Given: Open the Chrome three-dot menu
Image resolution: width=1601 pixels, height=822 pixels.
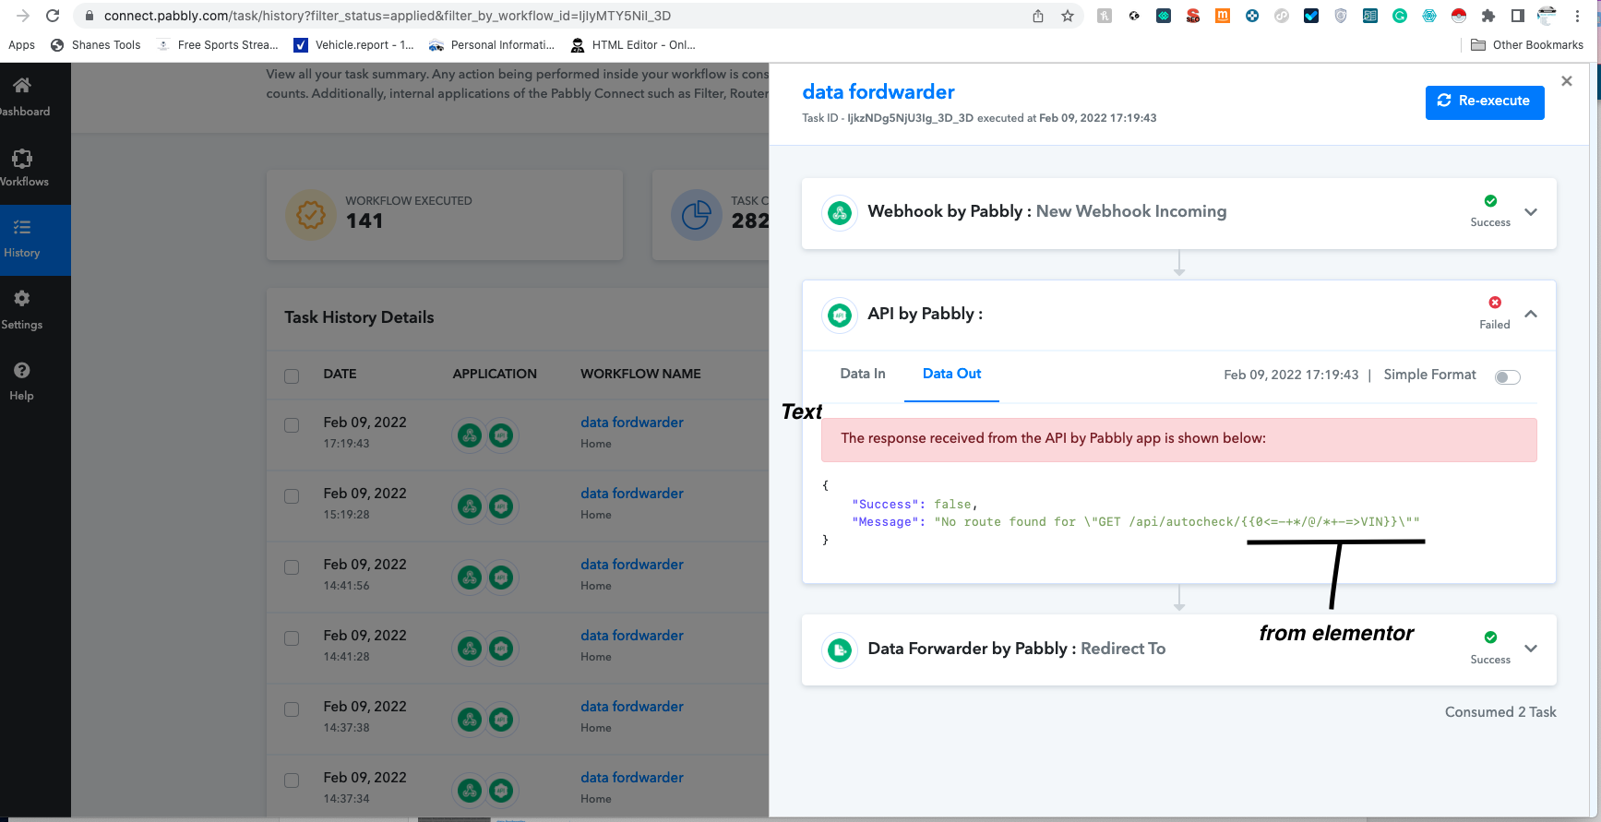Looking at the screenshot, I should coord(1577,16).
